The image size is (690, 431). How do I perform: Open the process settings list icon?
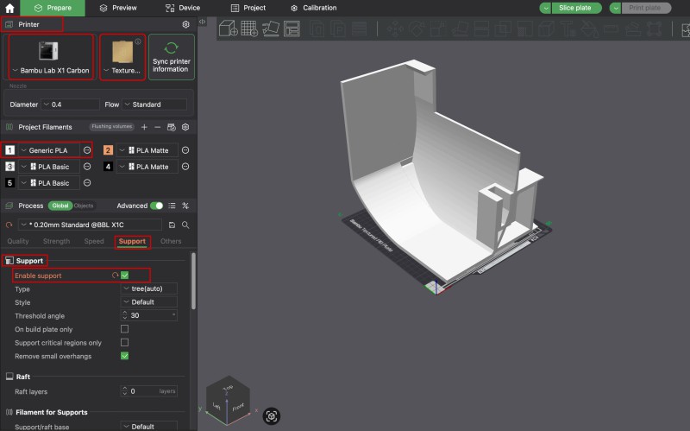tap(172, 206)
